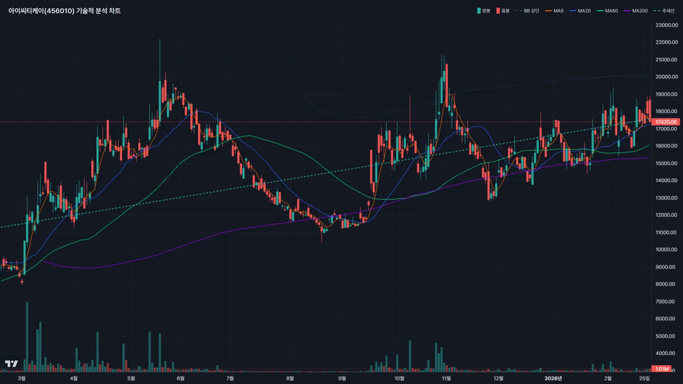Toggle the BB 상단 series legend label
683x384 pixels.
[531, 11]
